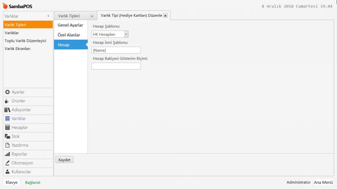Click the Otomasyon pencil icon
Image resolution: width=337 pixels, height=189 pixels.
(7, 163)
